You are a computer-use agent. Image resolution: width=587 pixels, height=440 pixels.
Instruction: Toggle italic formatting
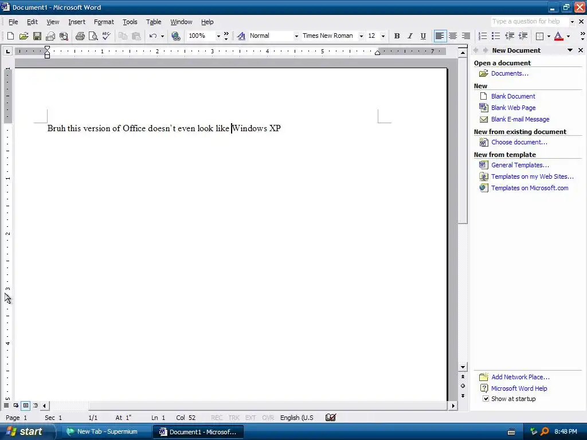pyautogui.click(x=410, y=36)
